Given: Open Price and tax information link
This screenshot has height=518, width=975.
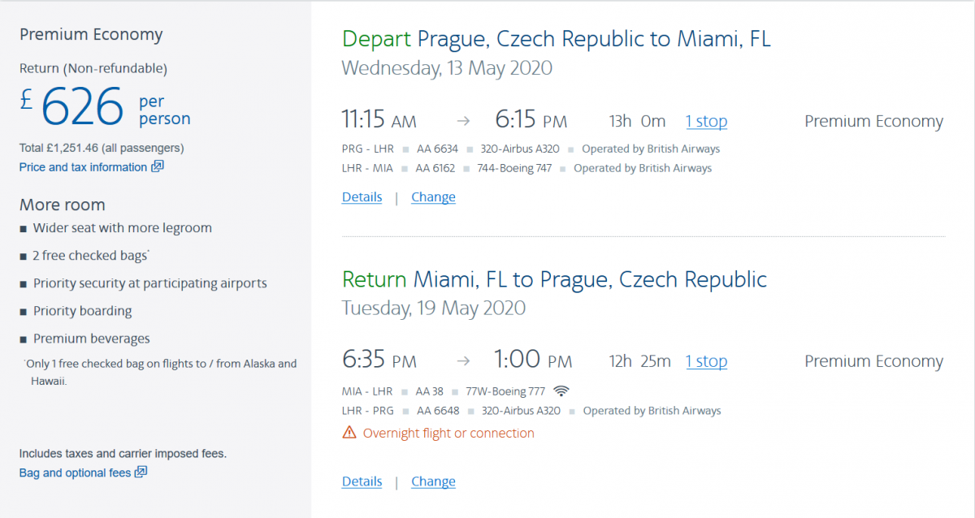Looking at the screenshot, I should [x=83, y=167].
